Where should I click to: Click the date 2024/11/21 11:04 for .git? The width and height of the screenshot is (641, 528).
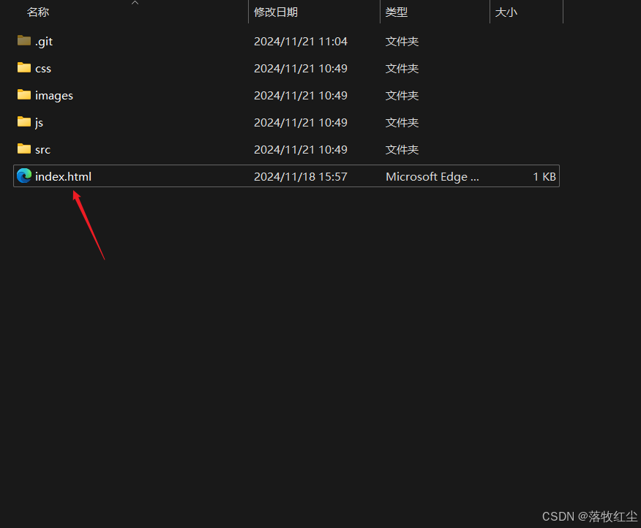pos(301,41)
